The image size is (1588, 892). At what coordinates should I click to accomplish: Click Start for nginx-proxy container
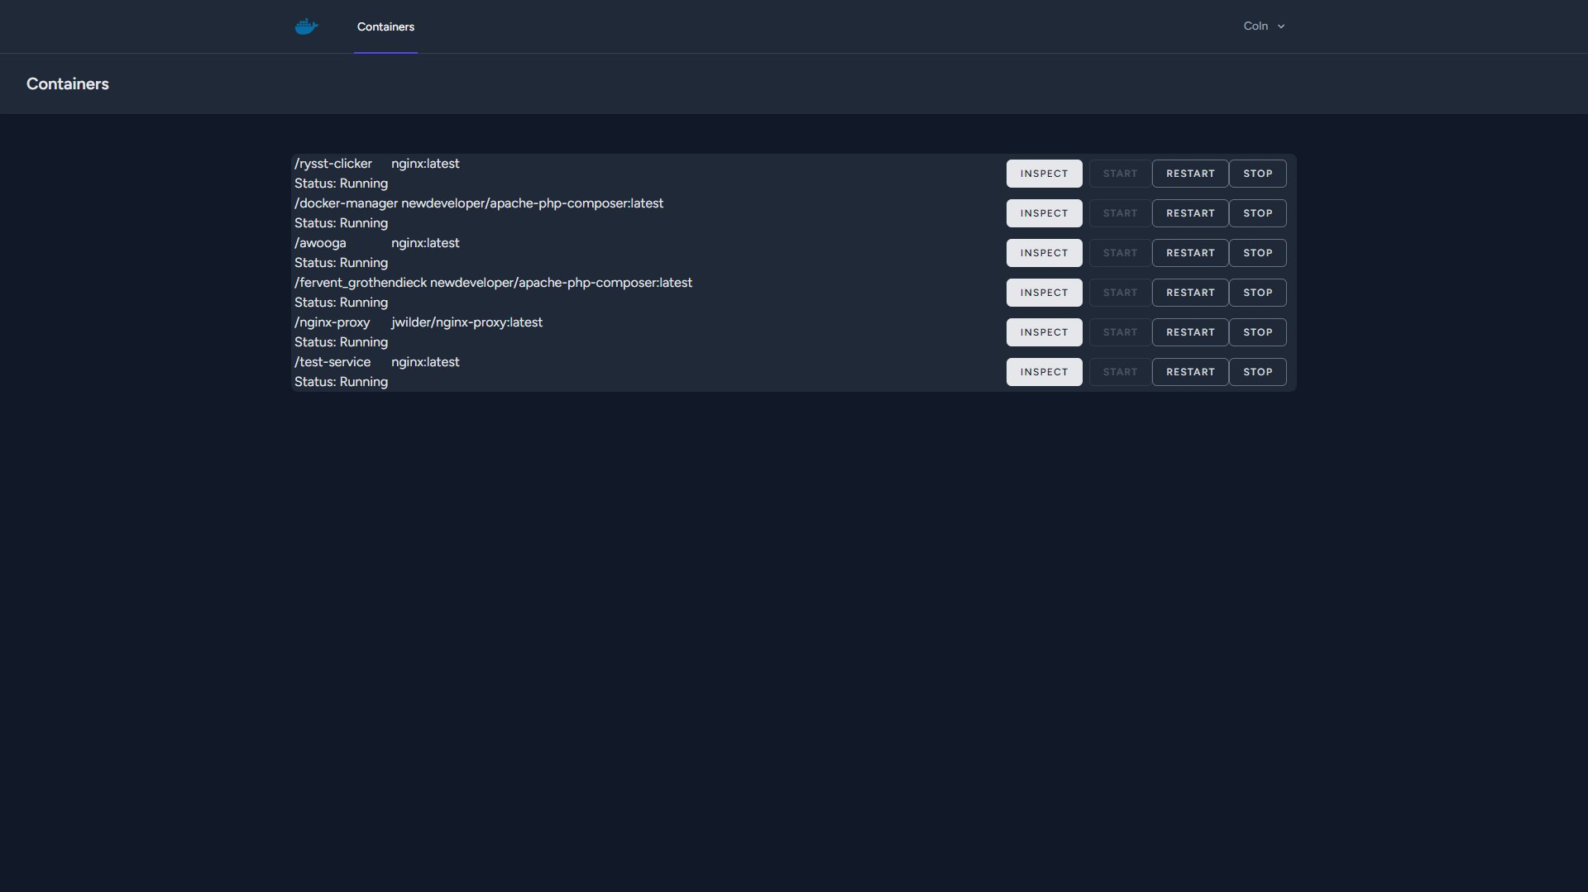pos(1120,332)
